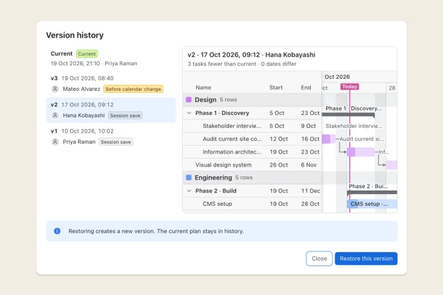Image resolution: width=443 pixels, height=295 pixels.
Task: Click the 3 tasks fewer than current summary
Action: pos(222,64)
